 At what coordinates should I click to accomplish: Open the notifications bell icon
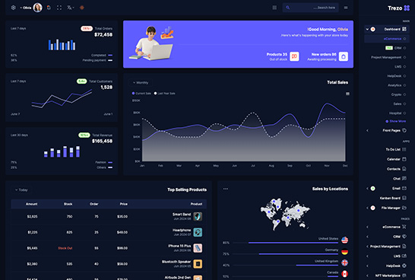click(x=49, y=8)
